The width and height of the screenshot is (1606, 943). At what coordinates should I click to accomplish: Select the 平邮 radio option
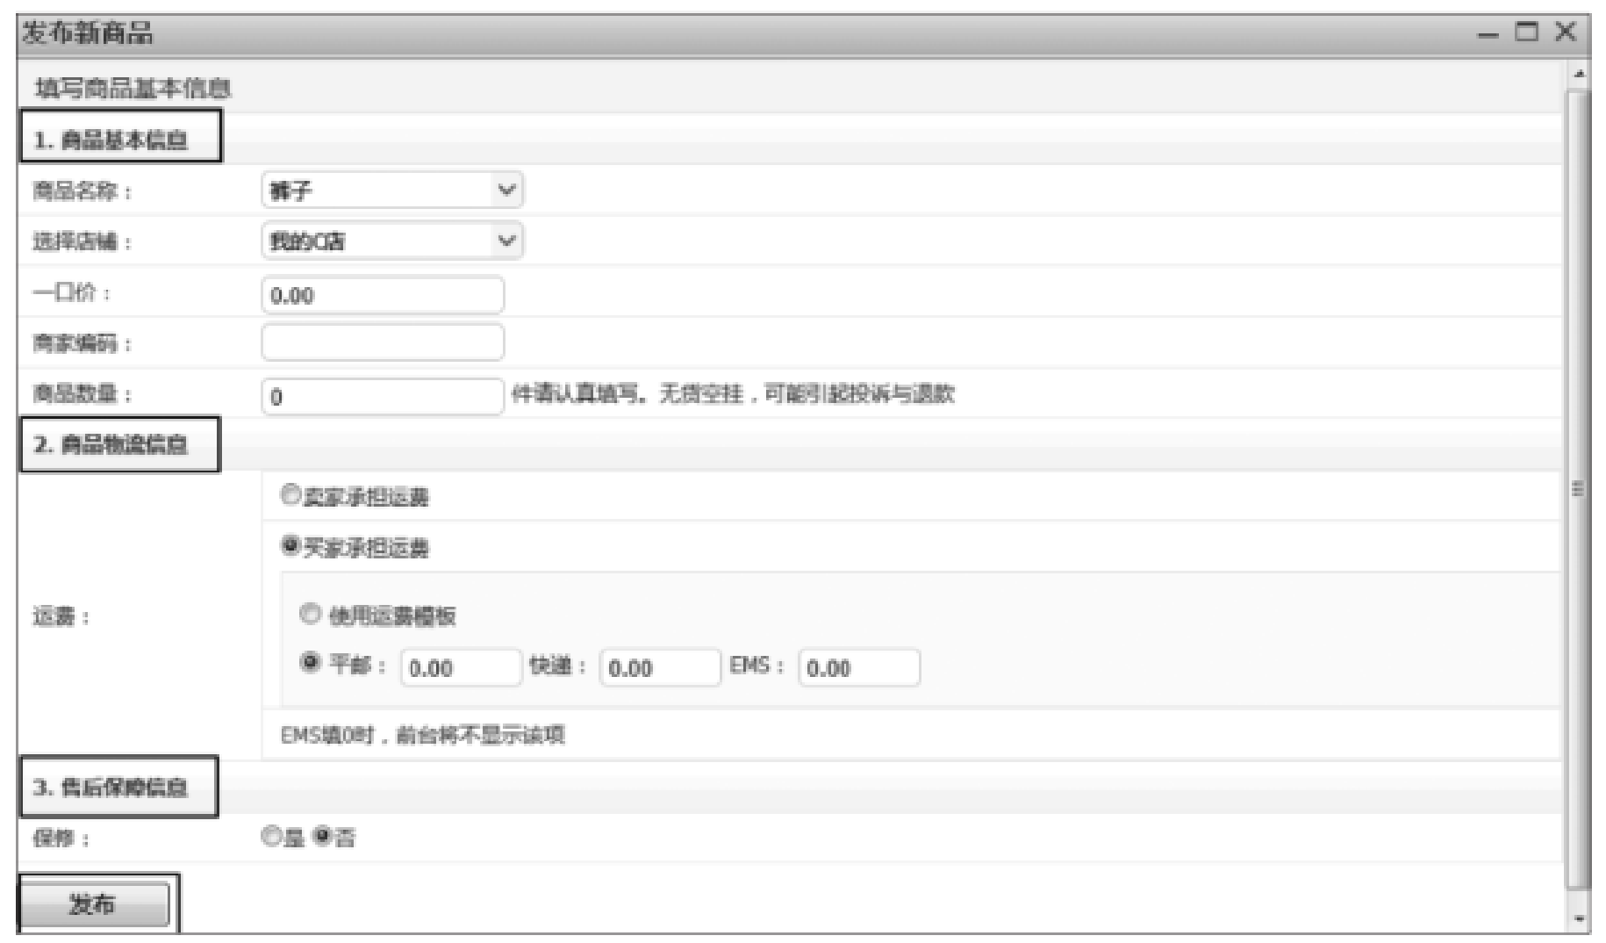(x=310, y=663)
